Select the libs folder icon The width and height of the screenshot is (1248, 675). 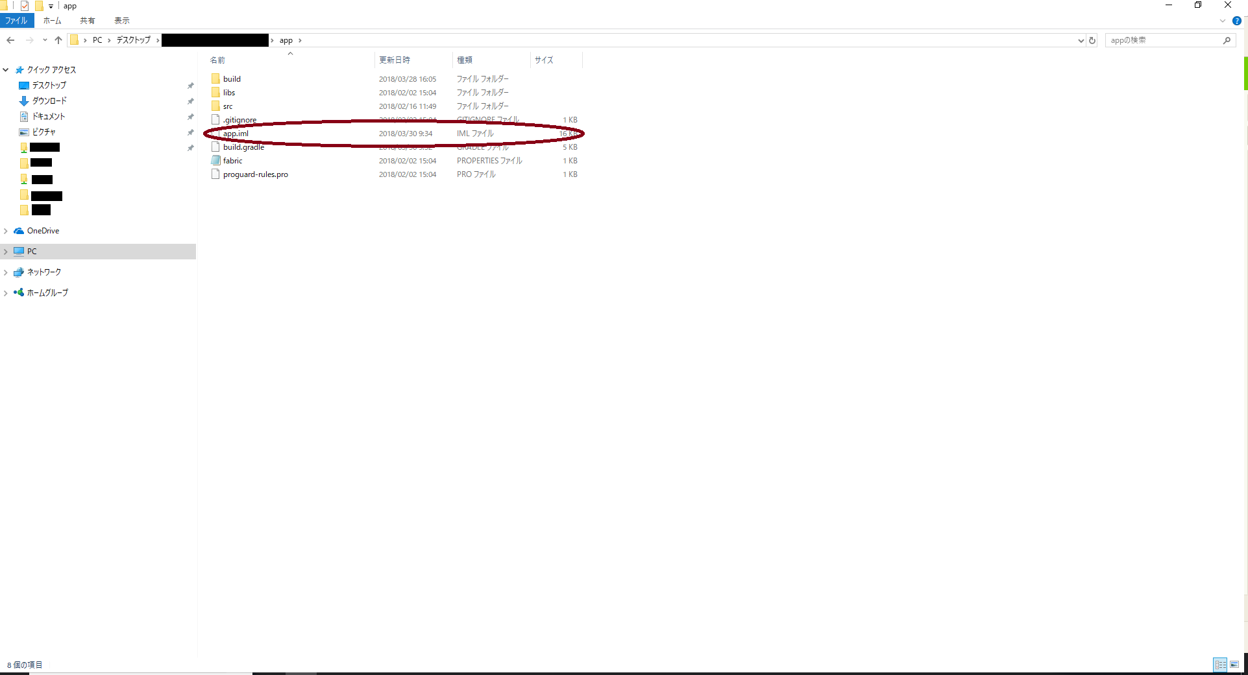point(215,92)
